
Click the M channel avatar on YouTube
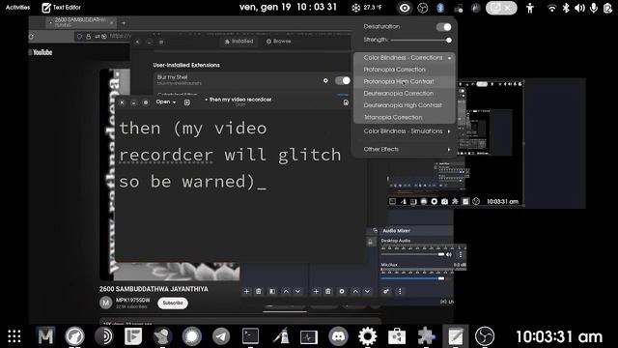point(105,303)
